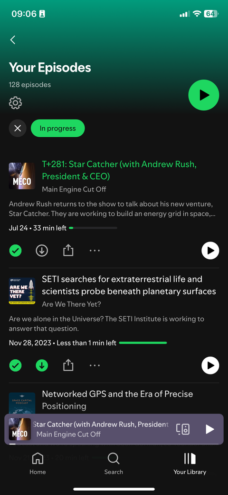This screenshot has height=495, width=228.
Task: Open the now playing mini player title
Action: pyautogui.click(x=100, y=424)
